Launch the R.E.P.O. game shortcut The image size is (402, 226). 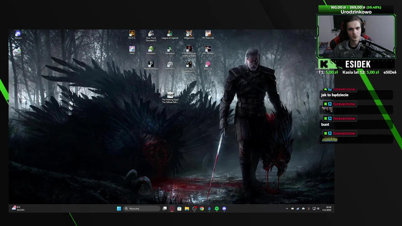click(132, 35)
